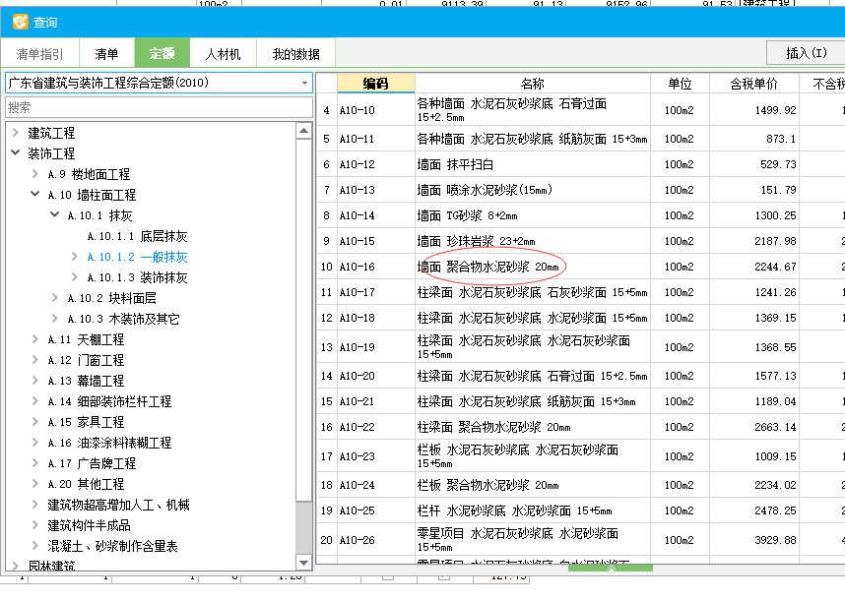Viewport: 845px width, 600px height.
Task: Select 混凝土、砂浆制作含量表 item
Action: [x=112, y=546]
